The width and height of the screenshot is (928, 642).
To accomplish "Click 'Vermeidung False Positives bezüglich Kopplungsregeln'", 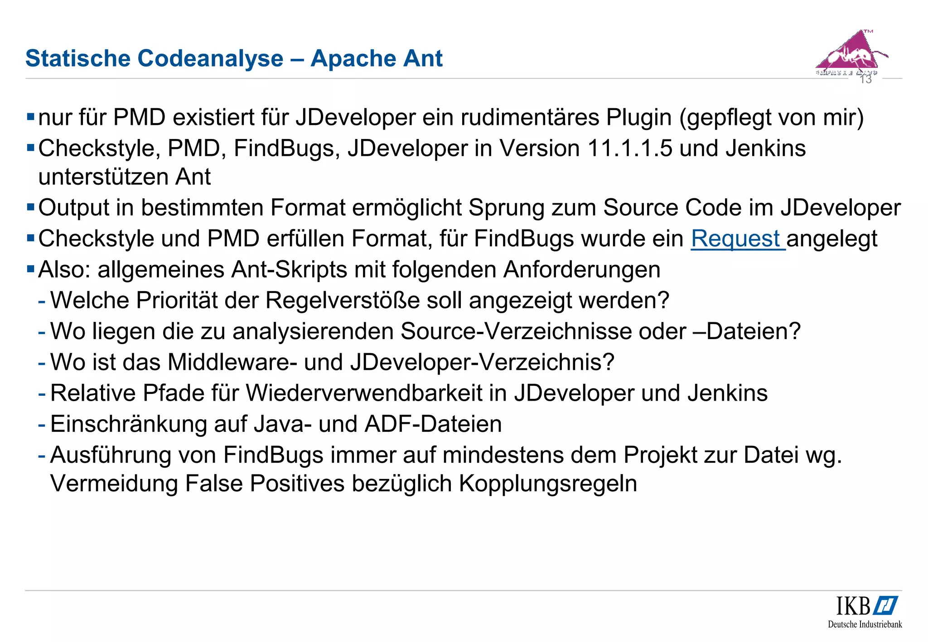I will click(344, 484).
